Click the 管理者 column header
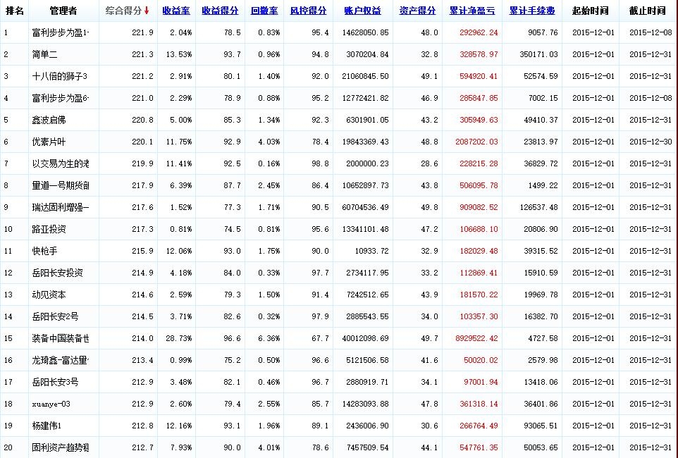The width and height of the screenshot is (678, 458). [63, 11]
